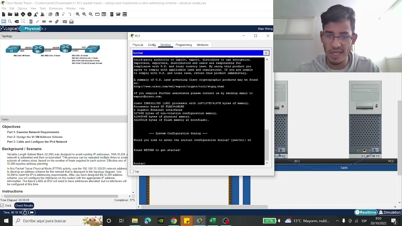402x226 pixels.
Task: Switch to Logical workspace view
Action: tap(9, 29)
